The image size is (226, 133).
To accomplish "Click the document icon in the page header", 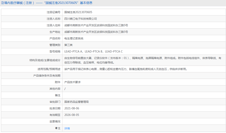I will [x=2, y=3].
